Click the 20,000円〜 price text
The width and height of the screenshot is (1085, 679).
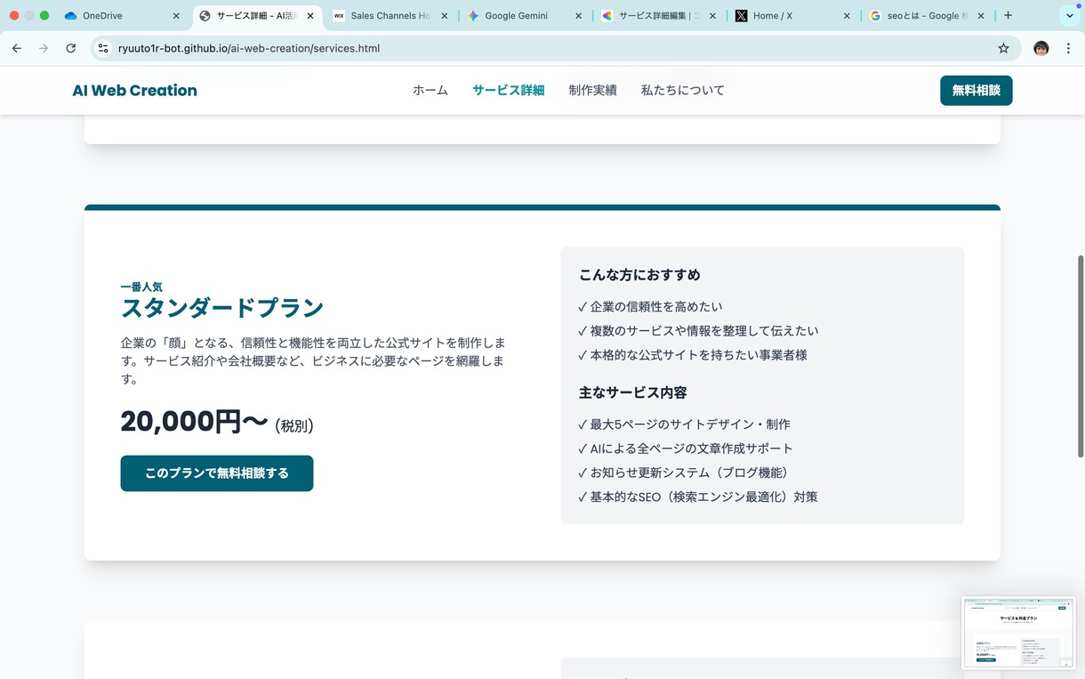click(194, 422)
